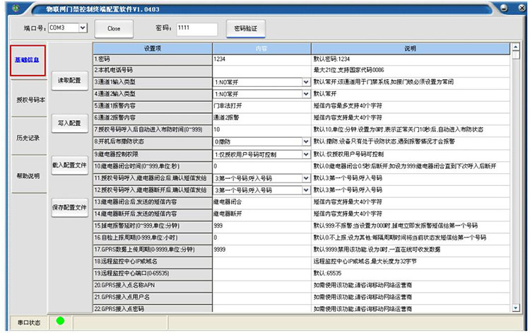The width and height of the screenshot is (530, 333).
Task: Click the 密码验证 button
Action: point(245,28)
